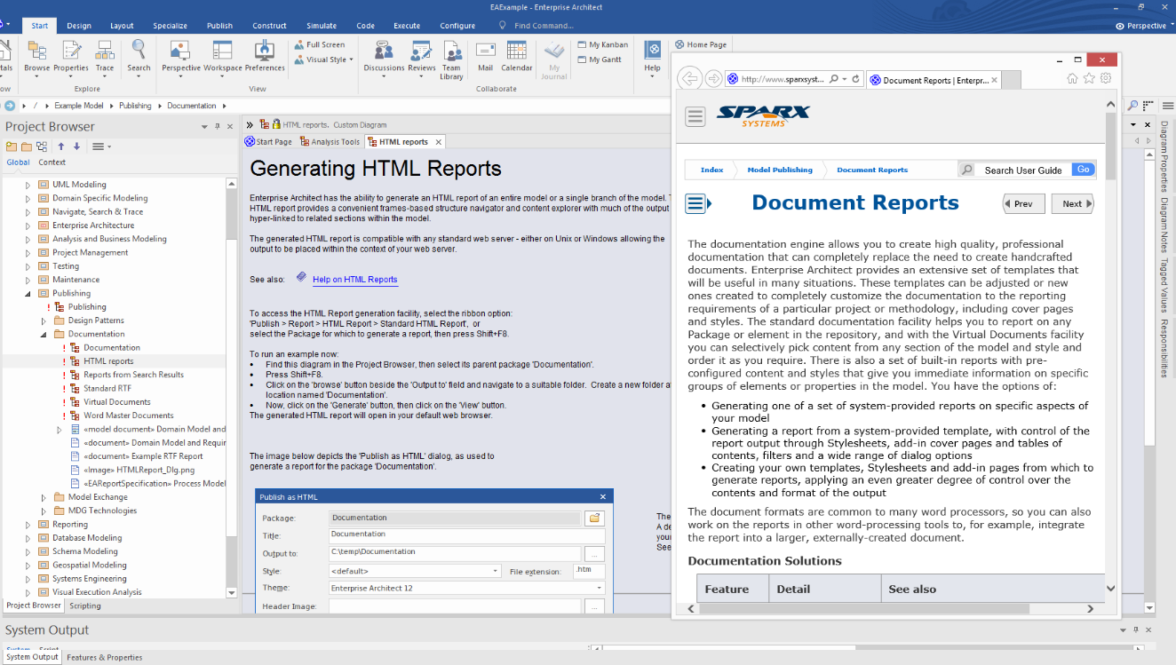Open the Index breadcrumb link
The height and width of the screenshot is (665, 1176).
point(711,170)
